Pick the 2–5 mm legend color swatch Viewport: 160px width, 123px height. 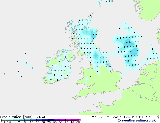(22, 120)
